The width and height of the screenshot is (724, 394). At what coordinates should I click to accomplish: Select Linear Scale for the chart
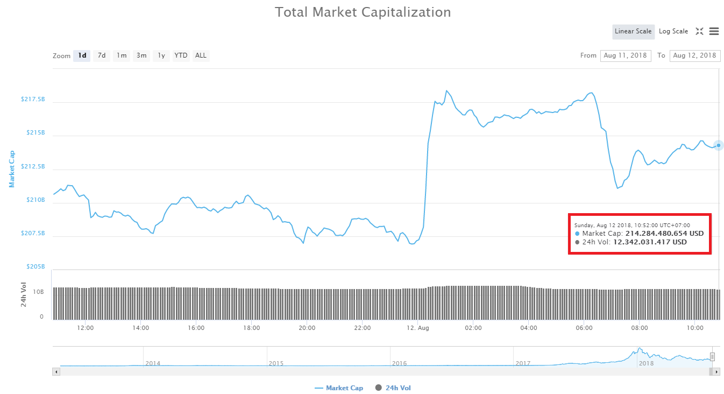click(x=633, y=31)
